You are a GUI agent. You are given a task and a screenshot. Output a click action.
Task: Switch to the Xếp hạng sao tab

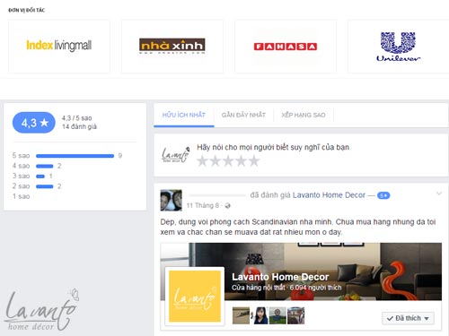tap(304, 115)
